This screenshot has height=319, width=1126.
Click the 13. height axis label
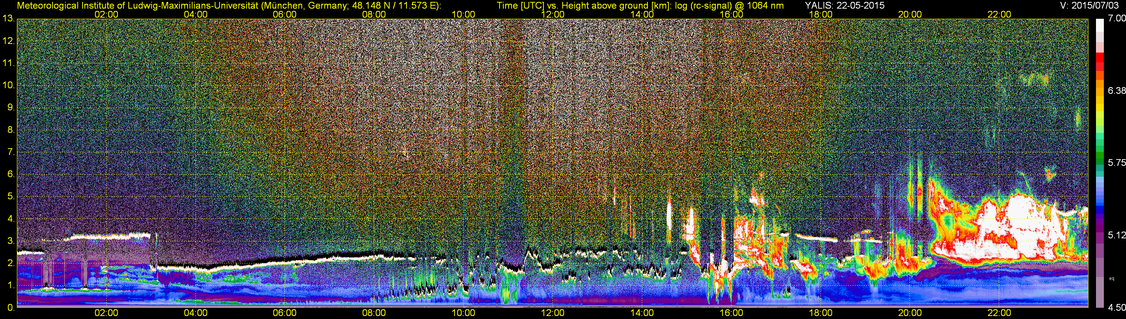coord(8,19)
